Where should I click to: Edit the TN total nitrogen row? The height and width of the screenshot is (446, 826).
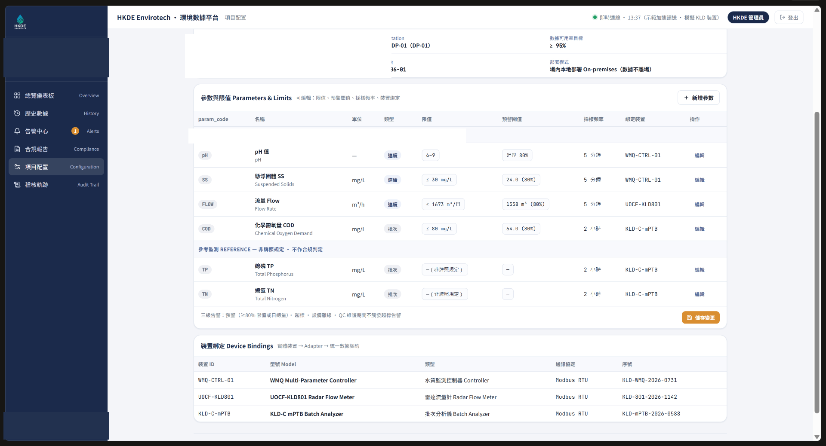(700, 294)
